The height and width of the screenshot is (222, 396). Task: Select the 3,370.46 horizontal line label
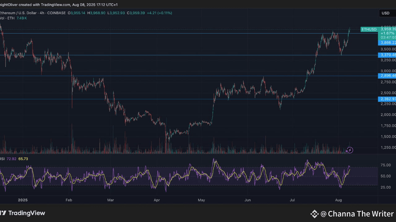pos(387,55)
